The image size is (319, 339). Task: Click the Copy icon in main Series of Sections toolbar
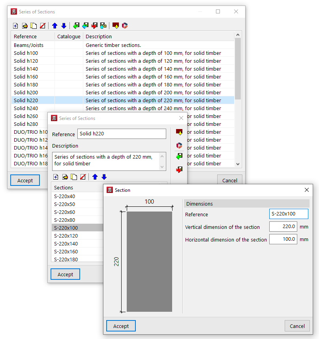tap(34, 26)
